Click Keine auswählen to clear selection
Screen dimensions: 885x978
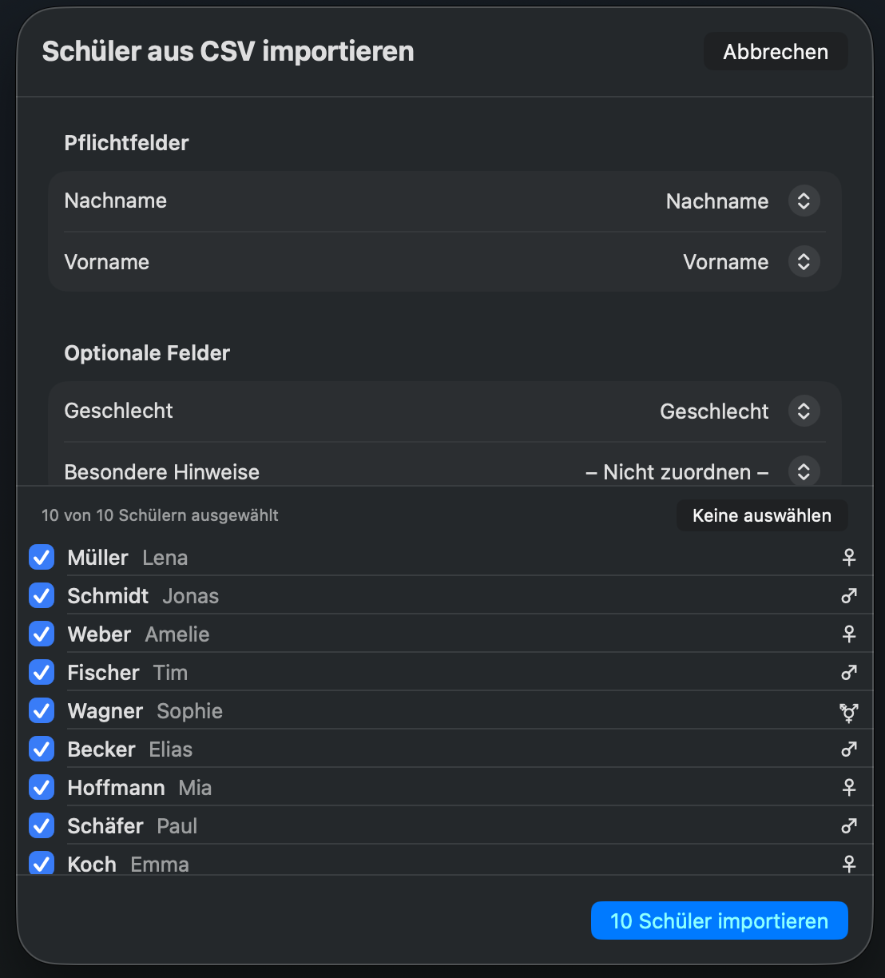(761, 515)
